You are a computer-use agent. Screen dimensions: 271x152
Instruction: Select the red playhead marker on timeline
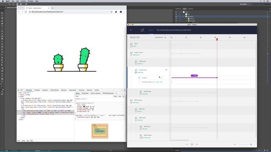217,39
